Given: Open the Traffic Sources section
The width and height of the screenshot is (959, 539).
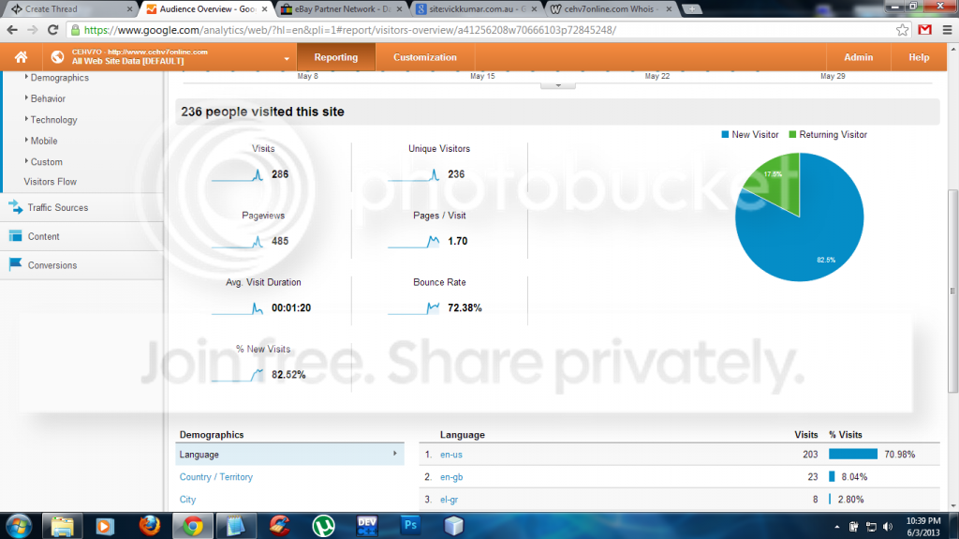Looking at the screenshot, I should [57, 208].
